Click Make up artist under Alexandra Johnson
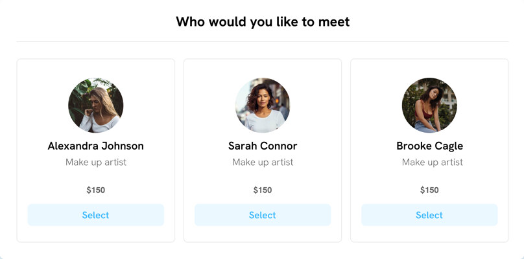 95,163
